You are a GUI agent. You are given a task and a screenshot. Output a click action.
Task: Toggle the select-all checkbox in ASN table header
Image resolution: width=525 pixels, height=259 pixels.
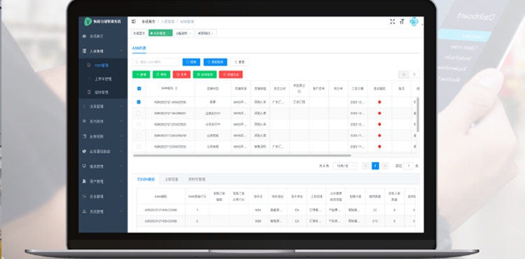pos(139,89)
